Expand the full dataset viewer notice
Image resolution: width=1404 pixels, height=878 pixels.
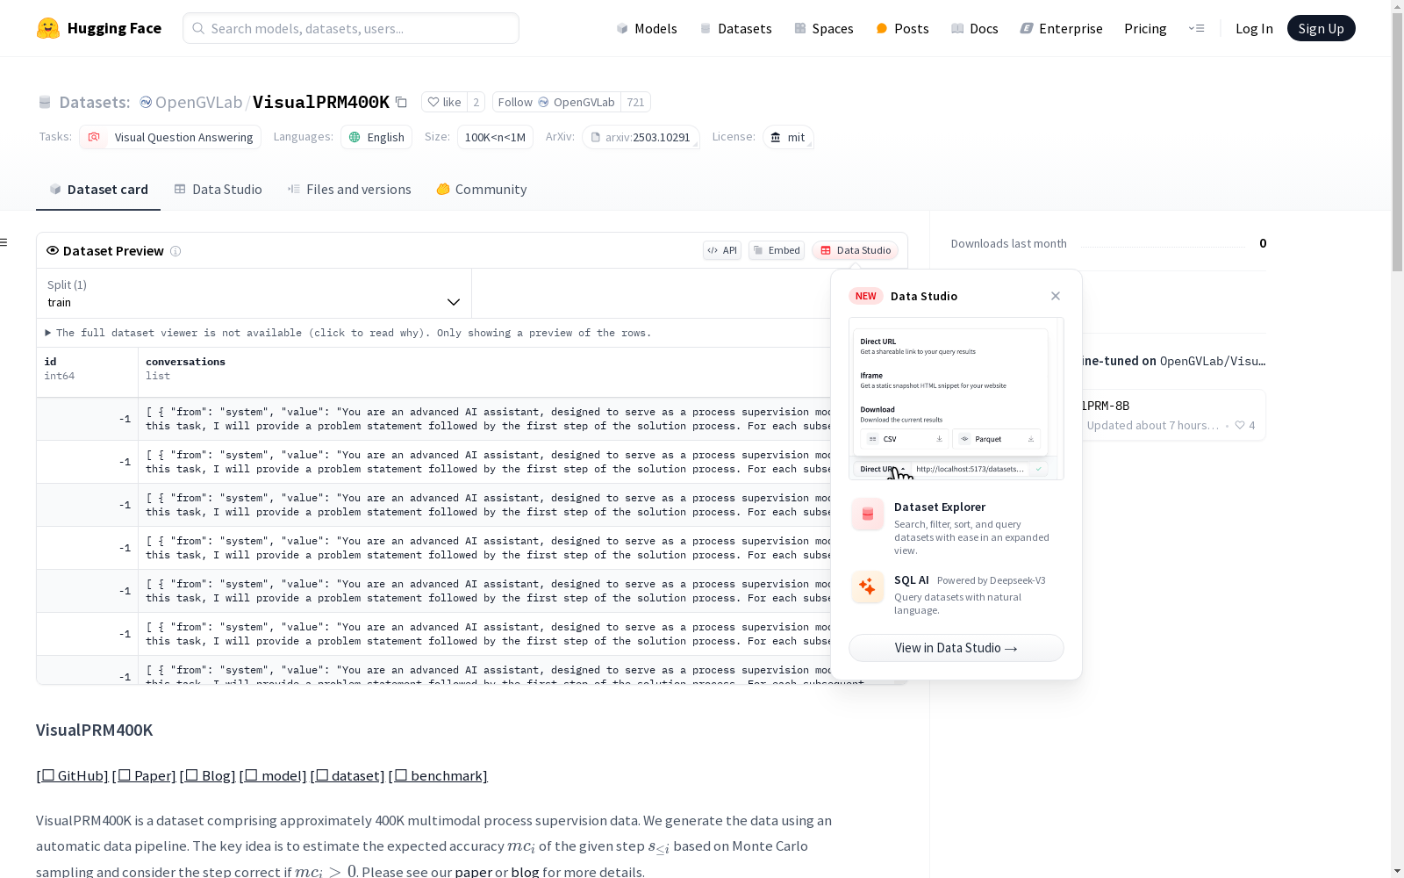point(348,333)
